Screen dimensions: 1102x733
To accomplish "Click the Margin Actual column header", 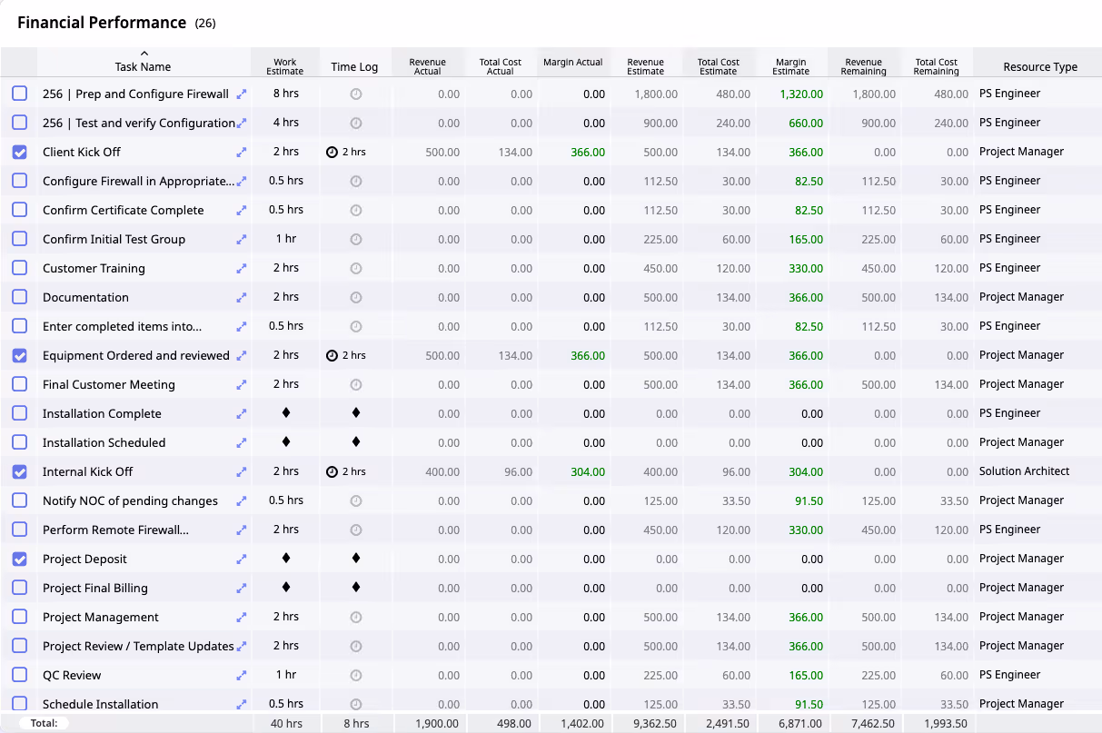I will (573, 63).
